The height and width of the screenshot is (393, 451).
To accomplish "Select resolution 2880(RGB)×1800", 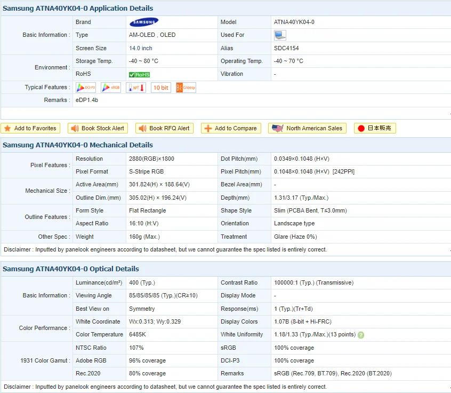I will (x=151, y=159).
